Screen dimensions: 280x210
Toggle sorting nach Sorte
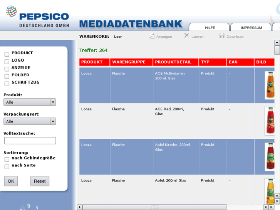(7, 166)
